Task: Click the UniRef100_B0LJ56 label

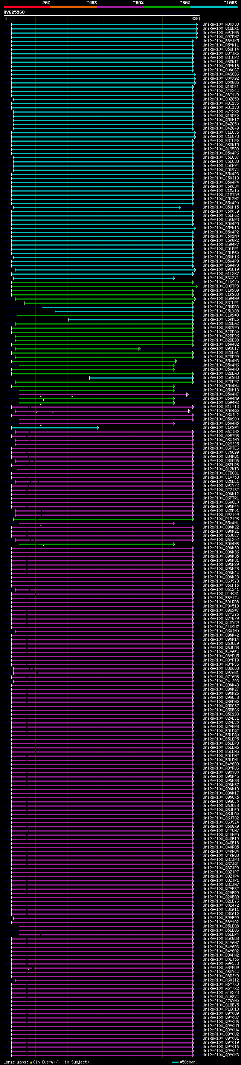Action: [221, 960]
